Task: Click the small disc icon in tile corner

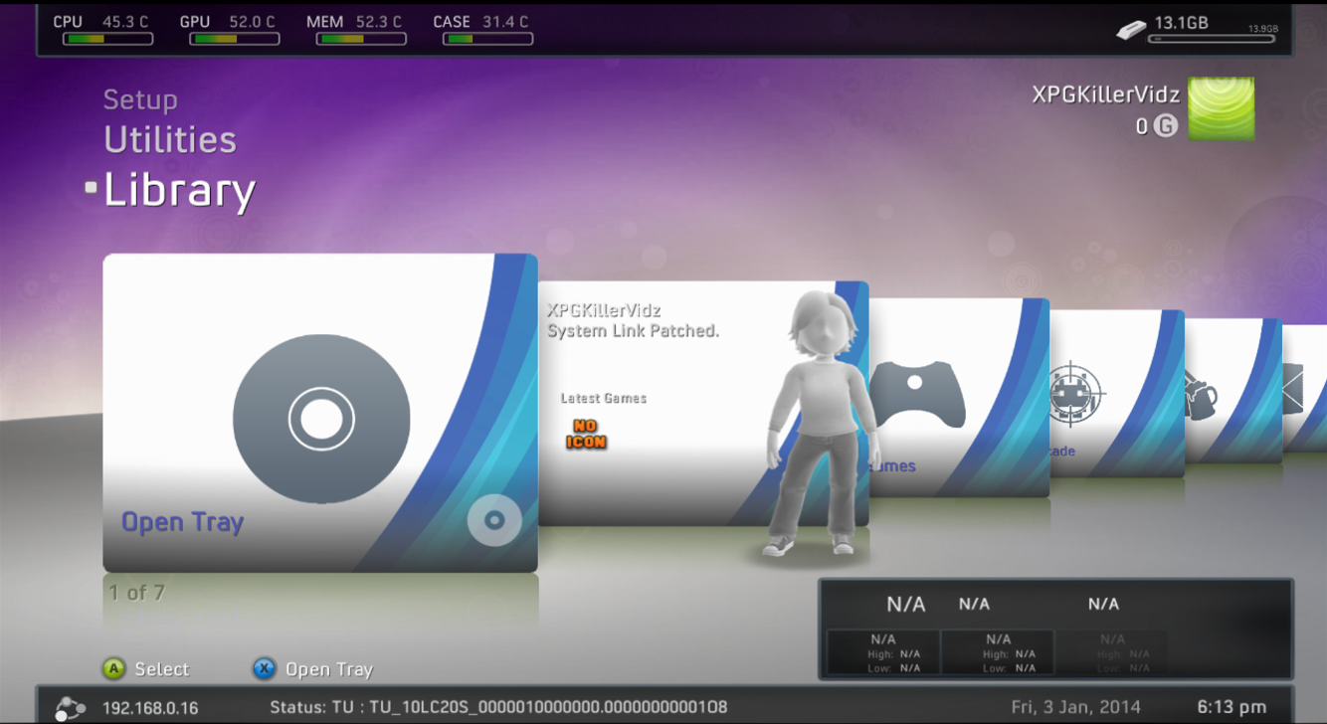Action: [x=493, y=520]
